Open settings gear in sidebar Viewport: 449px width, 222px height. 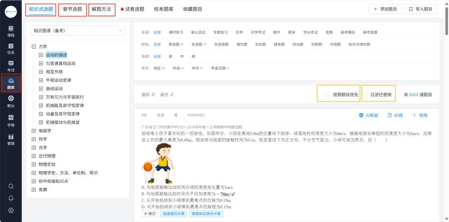tap(11, 210)
